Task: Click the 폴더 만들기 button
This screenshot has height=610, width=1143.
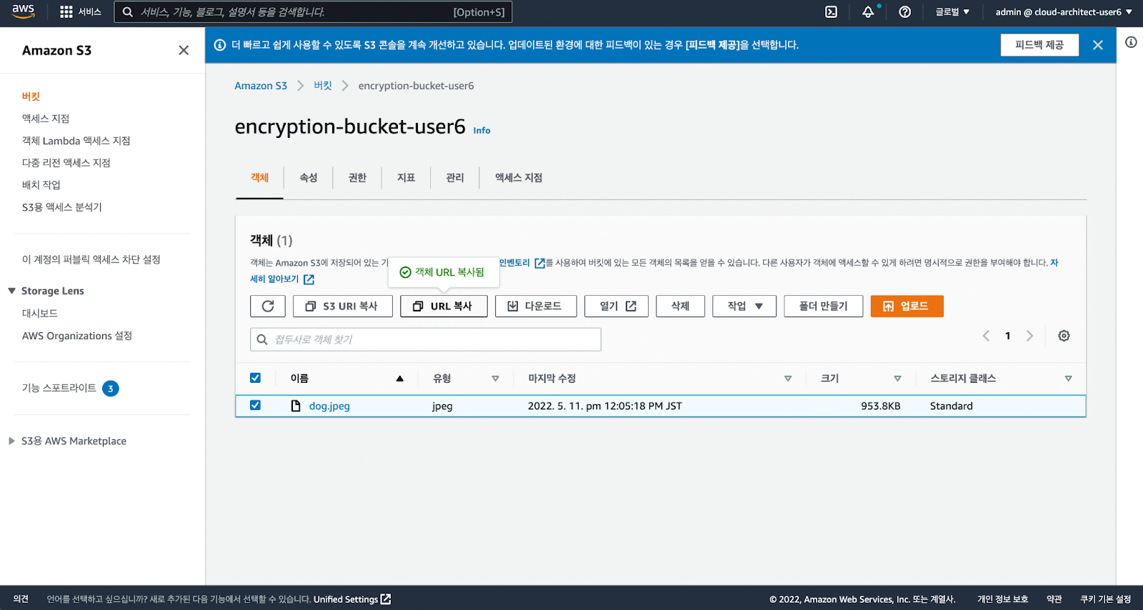Action: tap(823, 306)
